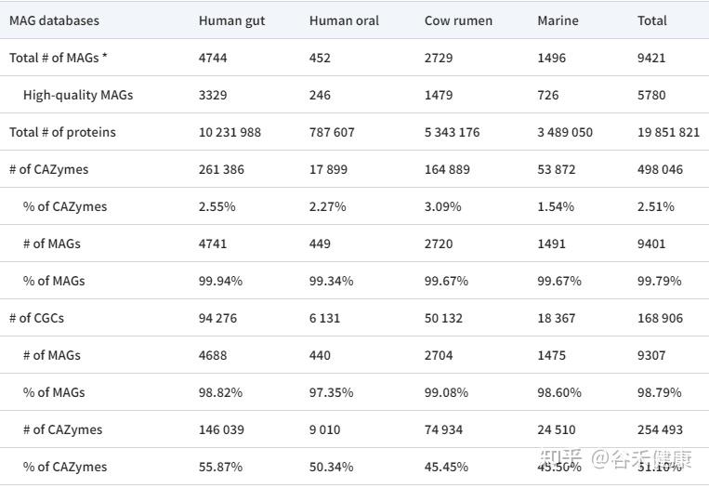Click the Human gut value 10 231 988
709x488 pixels.
[230, 132]
